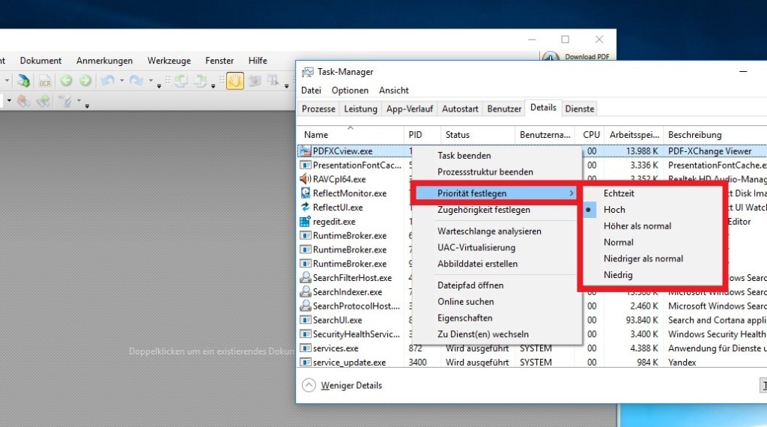Open toolbar options after the redo dropdown
The image size is (767, 427).
tap(159, 87)
